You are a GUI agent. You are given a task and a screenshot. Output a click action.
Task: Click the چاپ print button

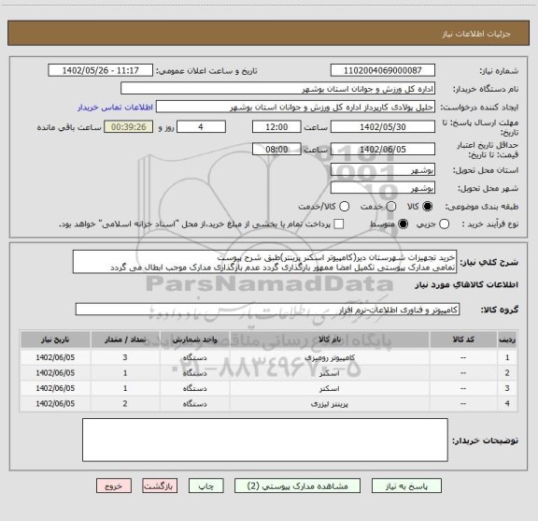click(205, 486)
